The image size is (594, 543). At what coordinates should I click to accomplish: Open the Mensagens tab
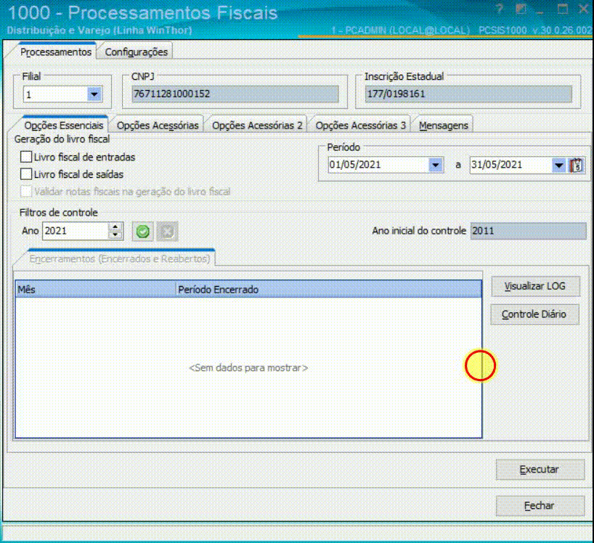(444, 126)
